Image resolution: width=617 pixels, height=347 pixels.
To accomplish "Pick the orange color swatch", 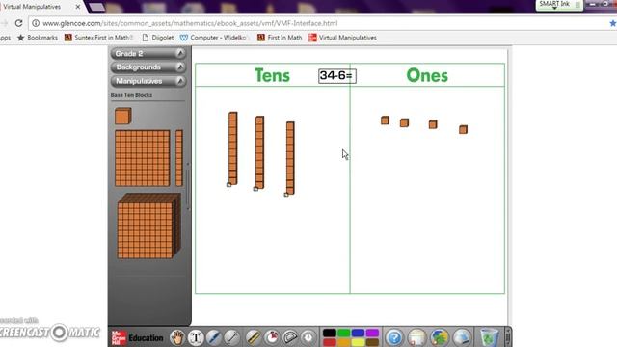I will pos(343,342).
